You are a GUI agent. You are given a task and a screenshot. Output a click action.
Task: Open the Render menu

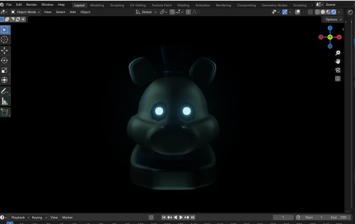click(x=32, y=4)
